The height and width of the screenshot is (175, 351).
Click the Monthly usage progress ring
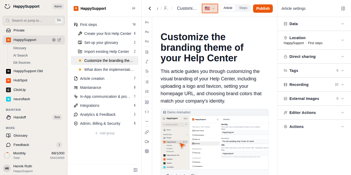tap(7, 155)
